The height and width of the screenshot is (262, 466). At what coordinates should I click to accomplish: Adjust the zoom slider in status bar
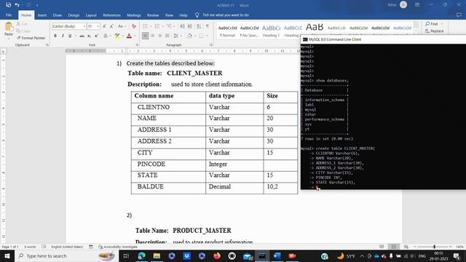[434, 247]
